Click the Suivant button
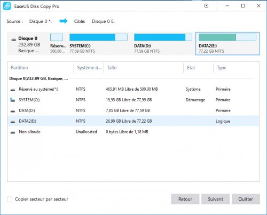The width and height of the screenshot is (267, 215). point(215,199)
